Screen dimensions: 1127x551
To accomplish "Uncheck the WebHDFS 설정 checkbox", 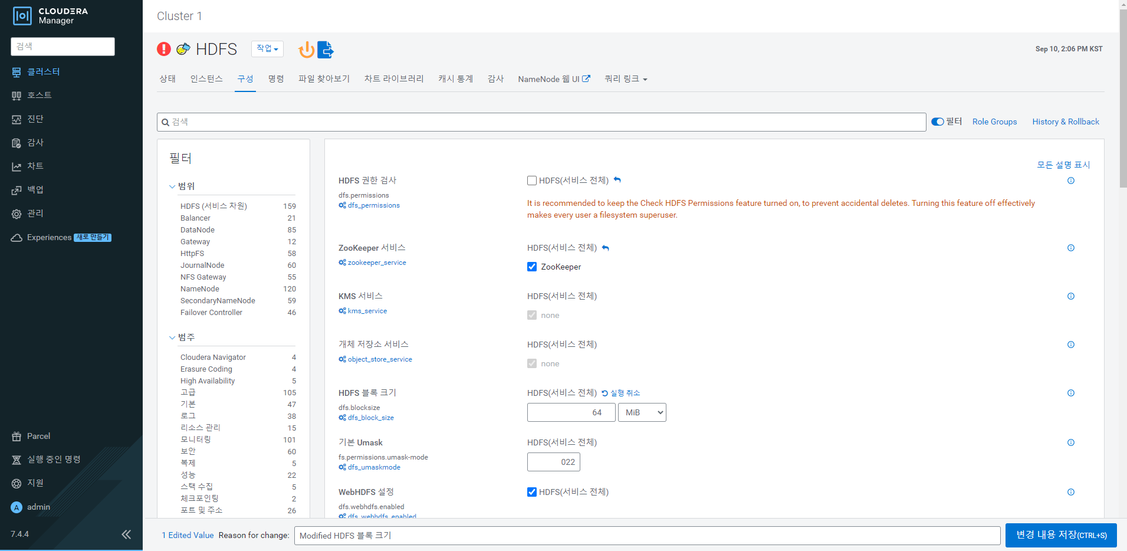I will tap(532, 492).
